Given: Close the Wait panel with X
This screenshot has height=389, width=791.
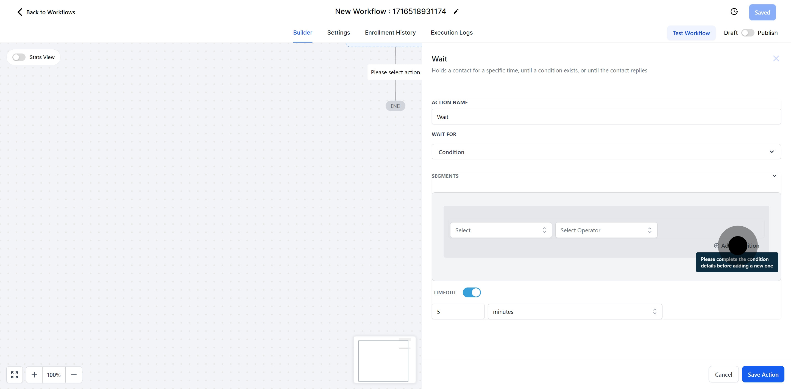Looking at the screenshot, I should click(x=776, y=59).
